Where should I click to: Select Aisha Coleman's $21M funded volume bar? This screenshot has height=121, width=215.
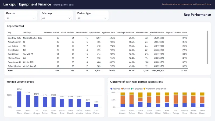coord(28,101)
